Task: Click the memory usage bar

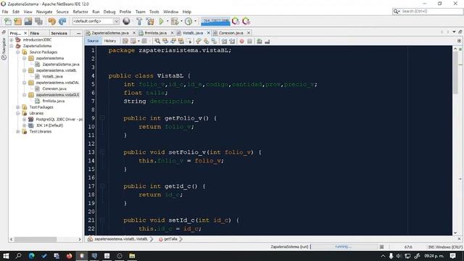Action: (215, 21)
